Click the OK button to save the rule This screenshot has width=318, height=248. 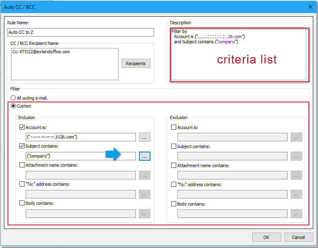click(267, 237)
